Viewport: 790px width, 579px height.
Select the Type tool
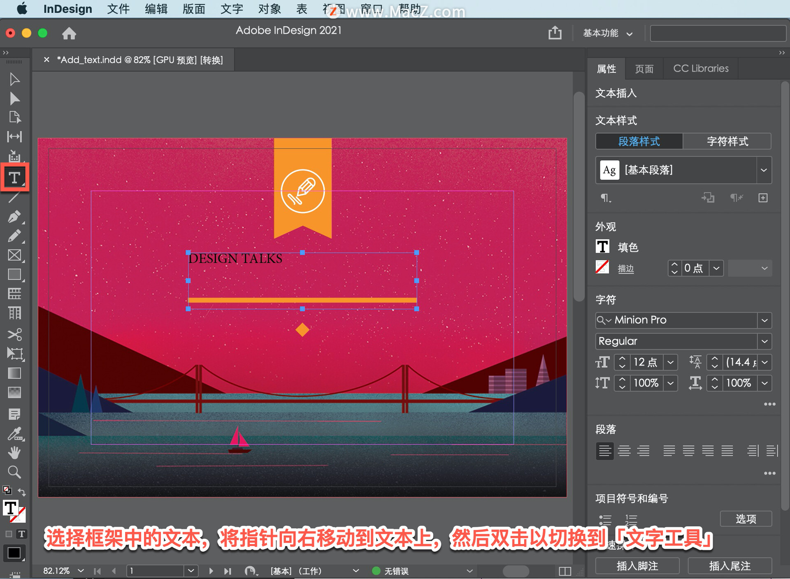[14, 178]
